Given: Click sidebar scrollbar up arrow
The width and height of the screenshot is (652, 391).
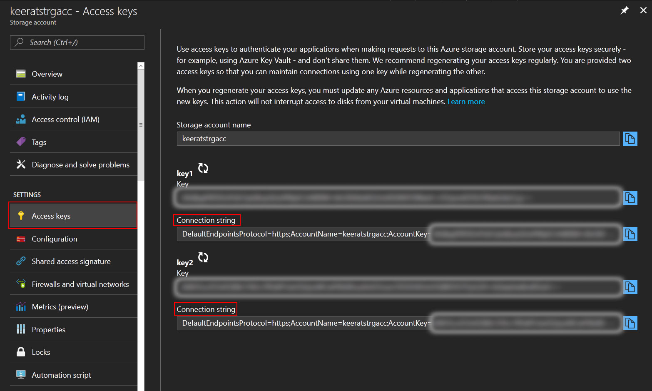Looking at the screenshot, I should coord(141,66).
